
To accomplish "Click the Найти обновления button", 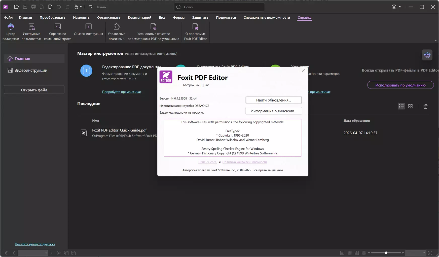I will (273, 100).
